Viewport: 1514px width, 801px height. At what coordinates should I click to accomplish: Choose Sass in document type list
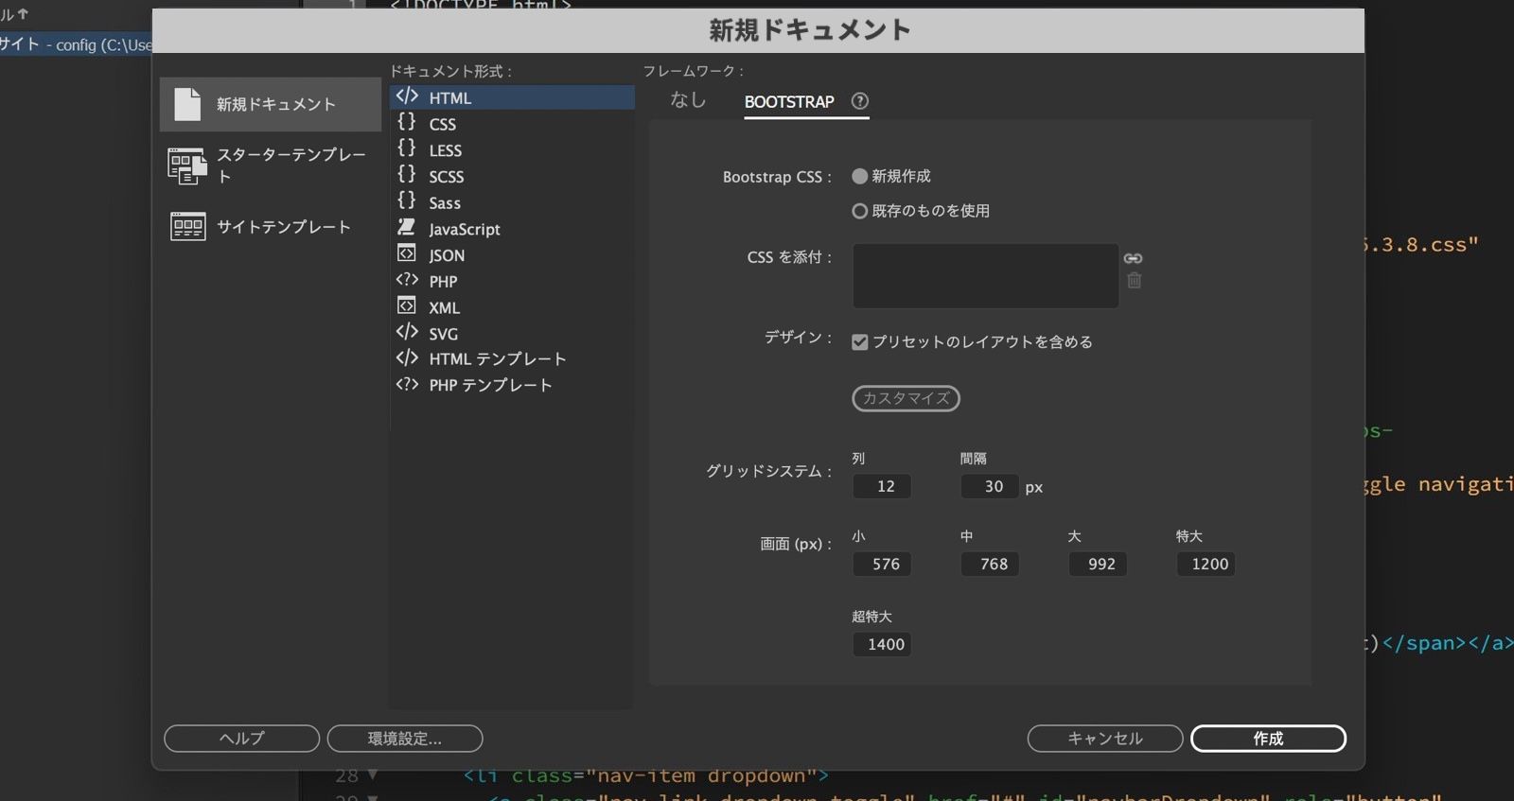tap(512, 202)
